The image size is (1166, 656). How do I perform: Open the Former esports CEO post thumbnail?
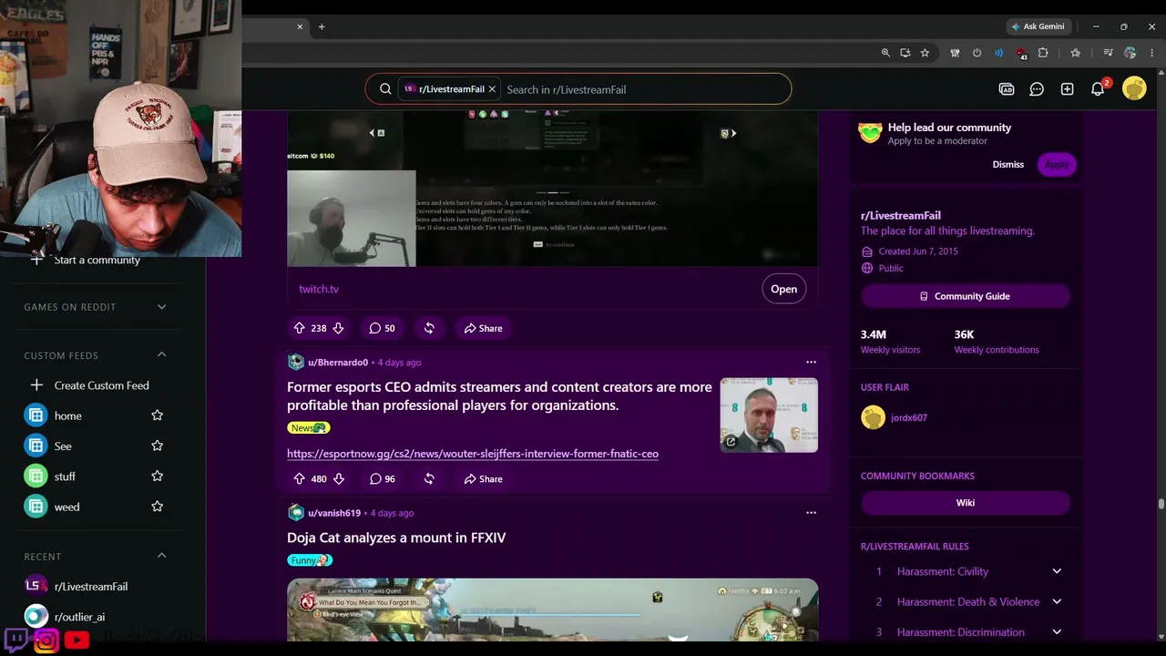tap(769, 415)
